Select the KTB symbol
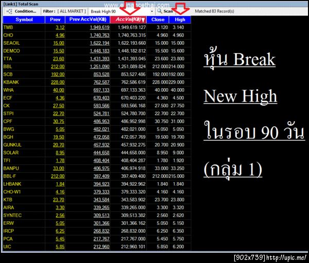 click(8, 200)
